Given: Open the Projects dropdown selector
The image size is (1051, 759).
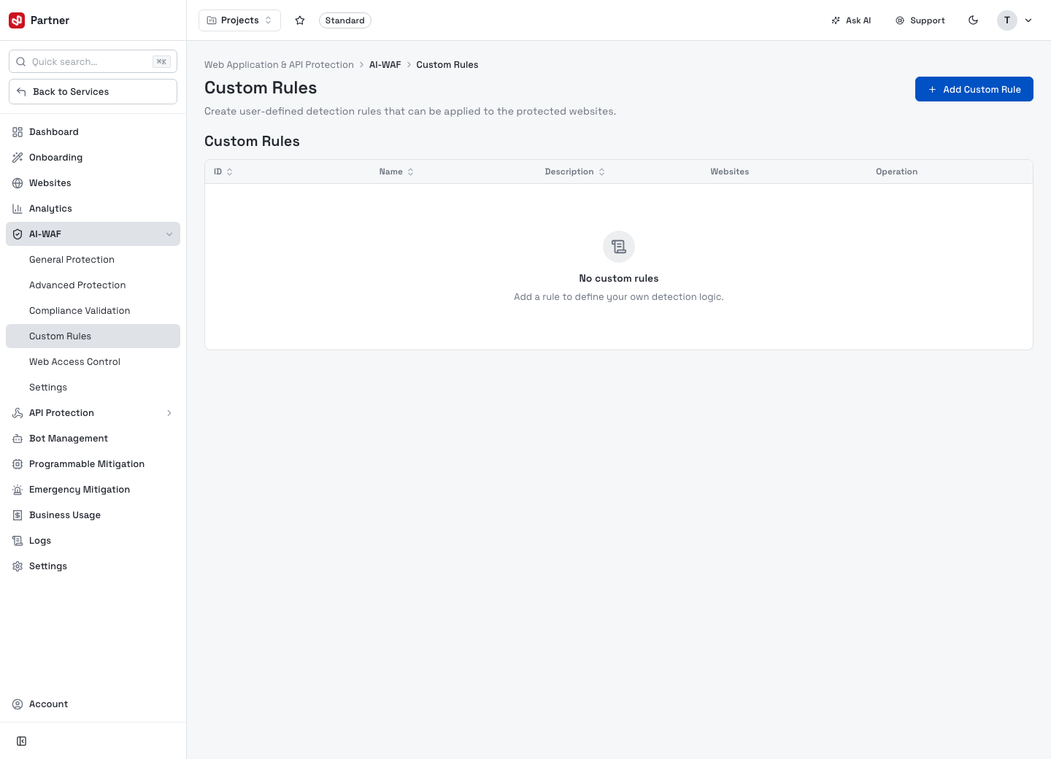Looking at the screenshot, I should [x=239, y=20].
